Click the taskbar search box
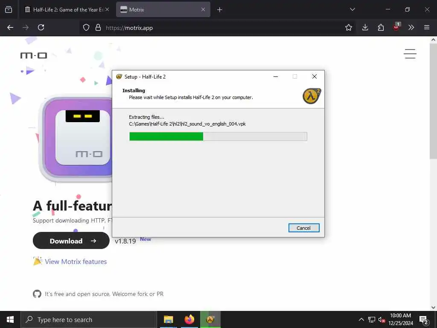The width and height of the screenshot is (437, 328). click(x=89, y=319)
